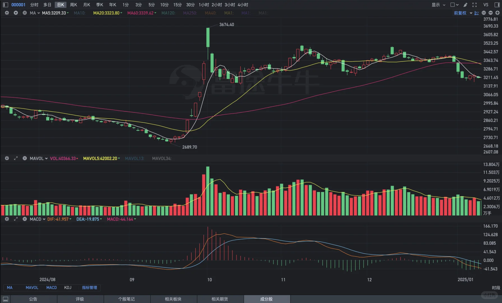The height and width of the screenshot is (303, 502).
Task: Switch to the 周K weekly chart
Action: pos(74,5)
